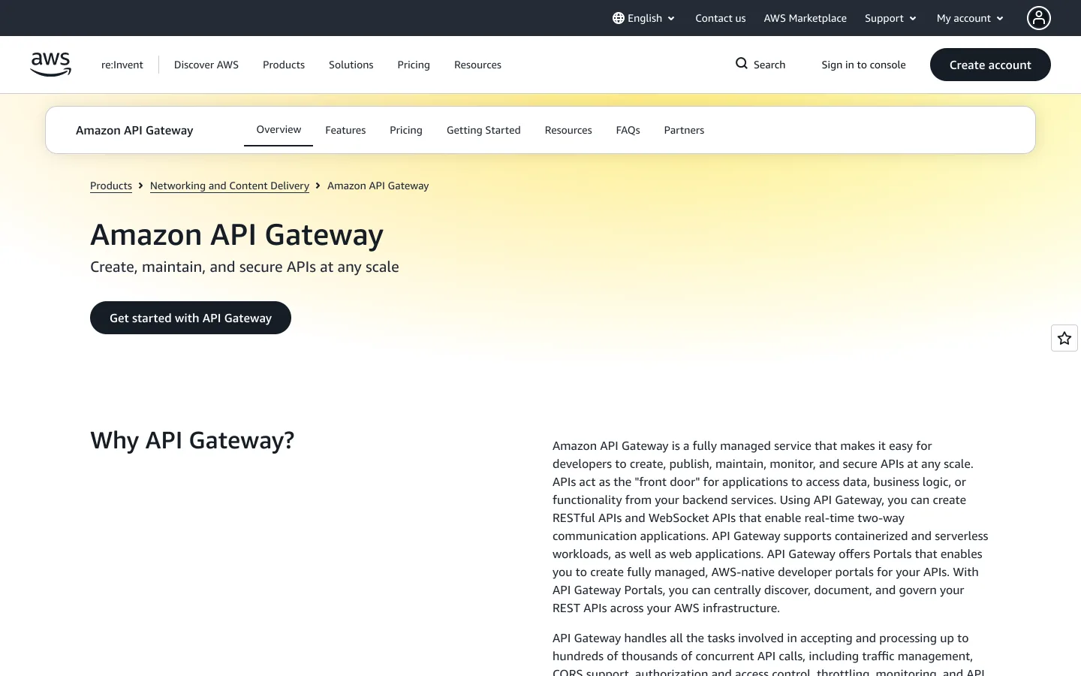
Task: Open the Solutions menu
Action: pyautogui.click(x=351, y=65)
